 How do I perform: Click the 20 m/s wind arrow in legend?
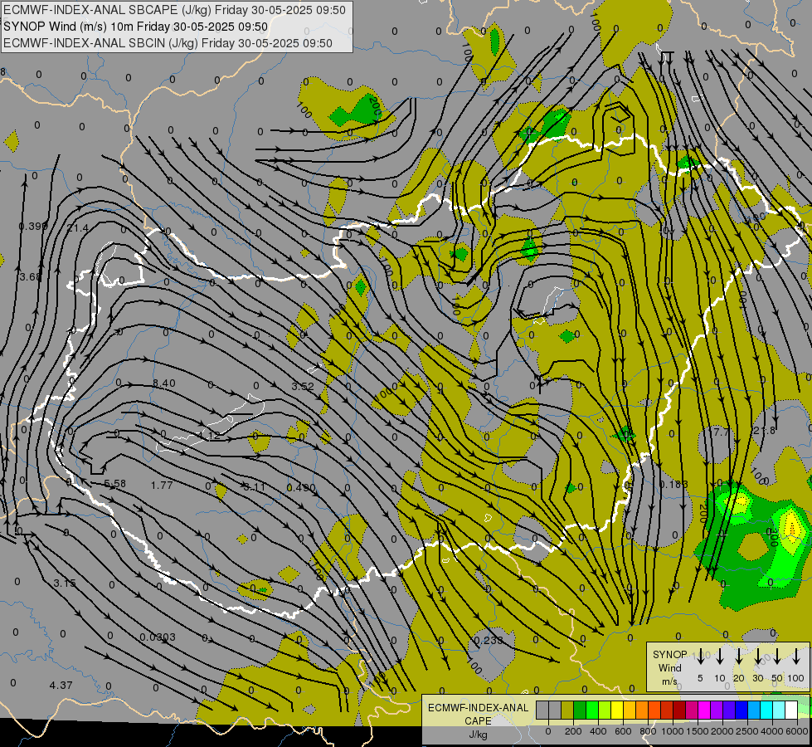pyautogui.click(x=738, y=657)
